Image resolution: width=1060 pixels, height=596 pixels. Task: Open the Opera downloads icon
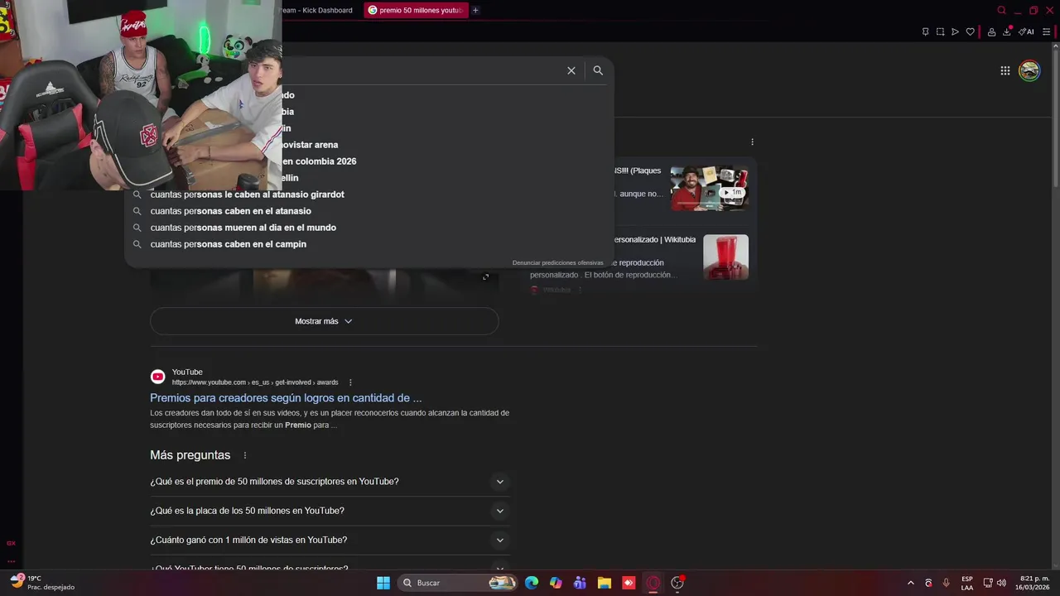click(1007, 32)
